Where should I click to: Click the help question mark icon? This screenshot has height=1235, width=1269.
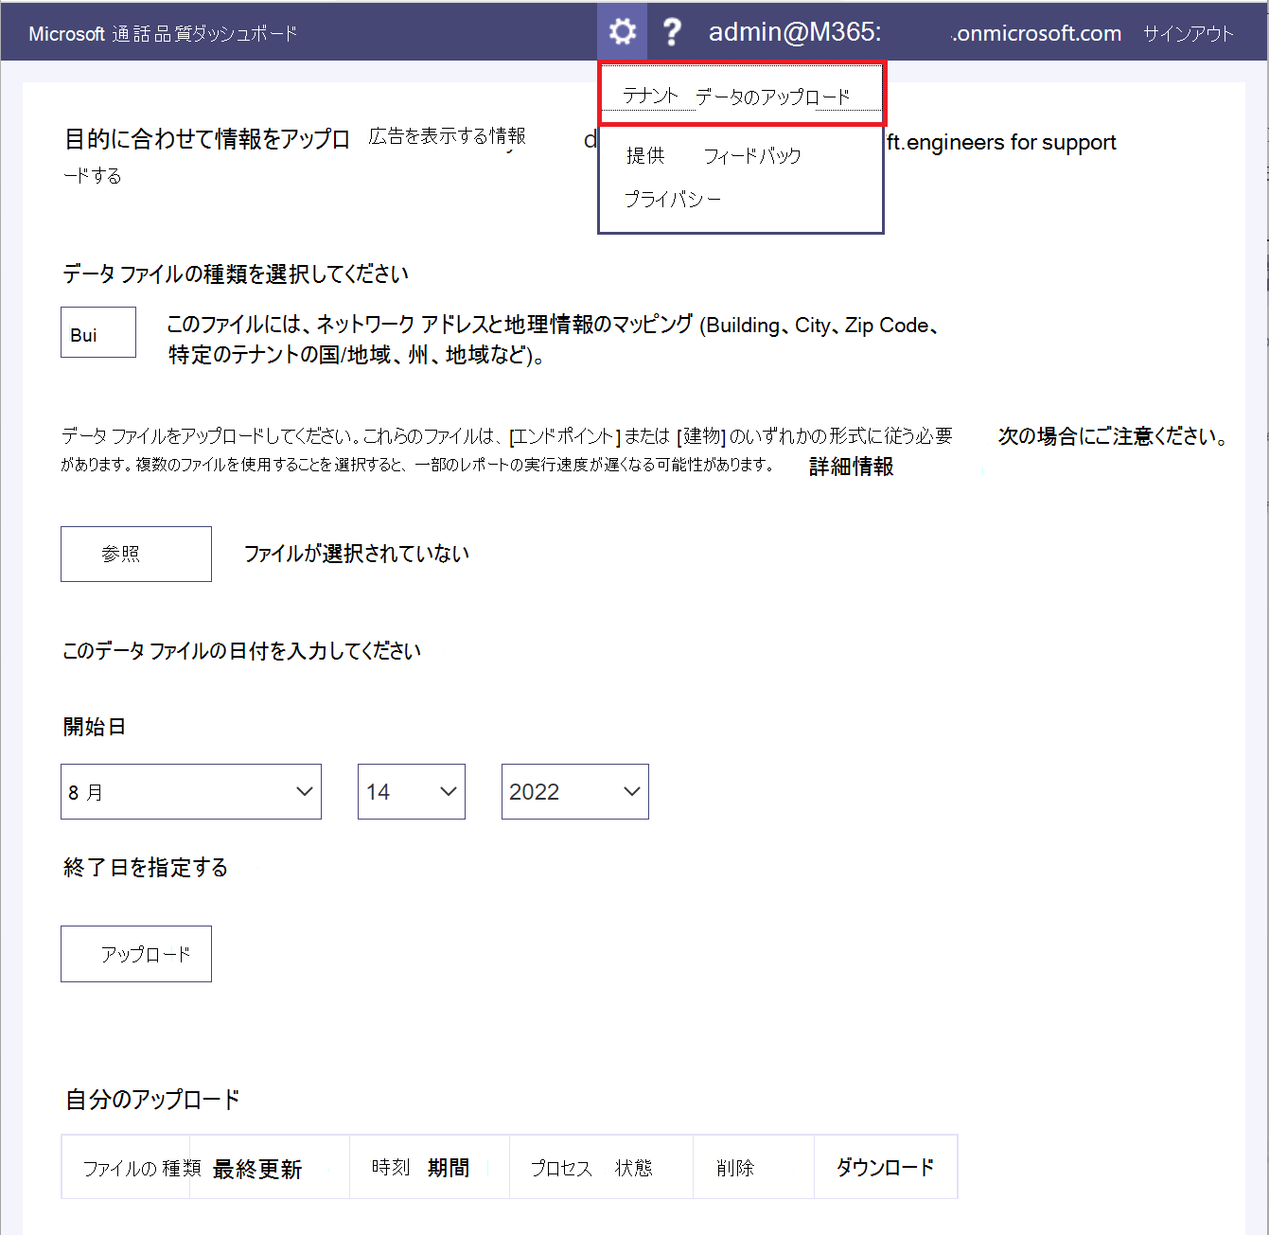coord(671,32)
